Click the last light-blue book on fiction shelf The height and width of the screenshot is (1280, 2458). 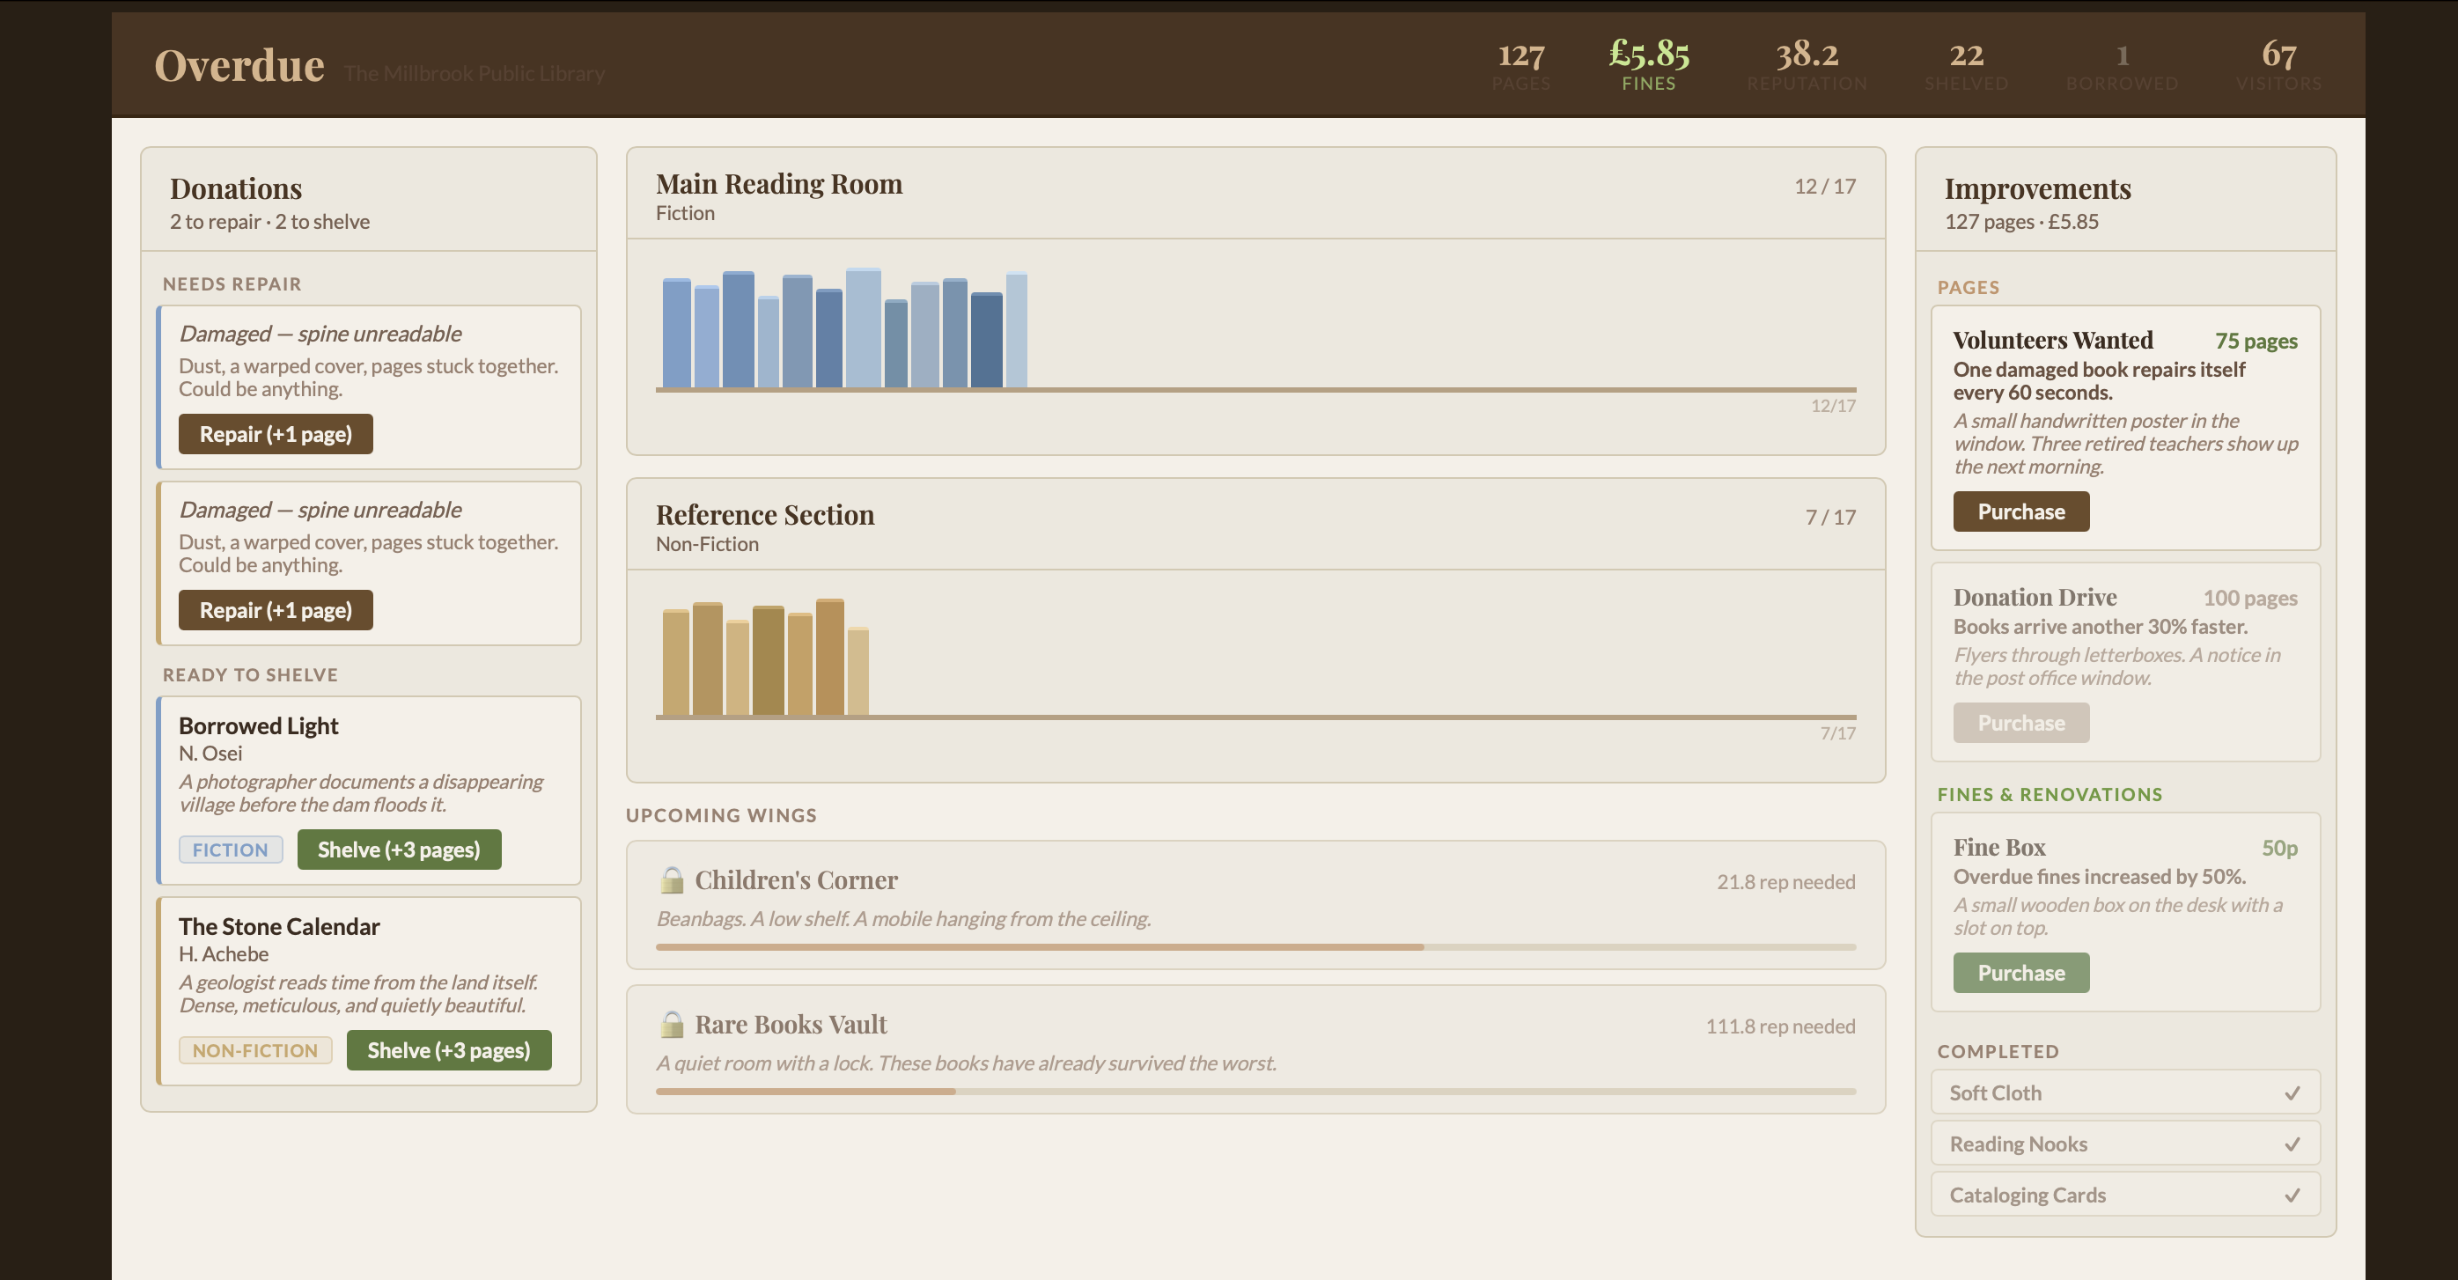tap(1016, 330)
